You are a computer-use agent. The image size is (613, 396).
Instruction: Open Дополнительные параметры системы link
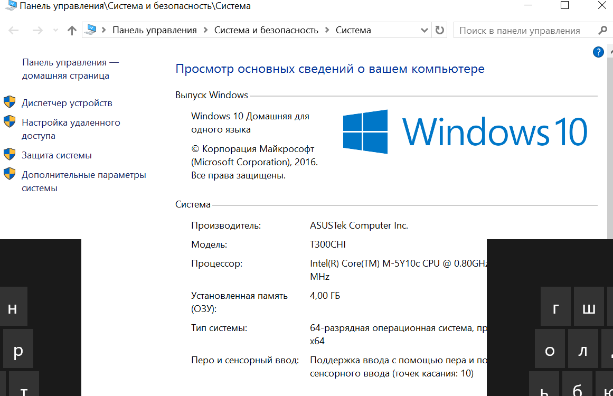pos(83,182)
